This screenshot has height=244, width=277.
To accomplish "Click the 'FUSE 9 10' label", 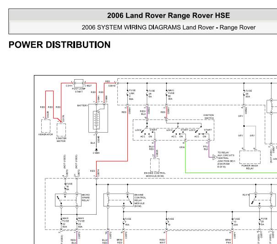I will click(171, 222).
